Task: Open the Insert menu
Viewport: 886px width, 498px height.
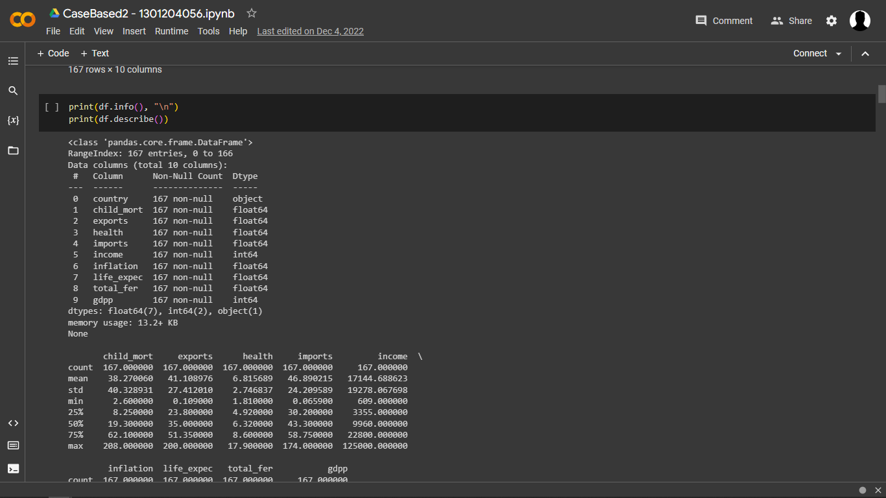Action: (134, 31)
